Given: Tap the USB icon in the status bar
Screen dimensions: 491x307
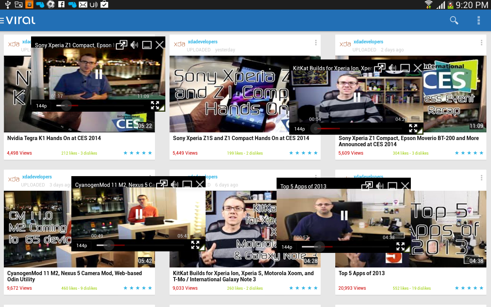Looking at the screenshot, I should [x=7, y=5].
